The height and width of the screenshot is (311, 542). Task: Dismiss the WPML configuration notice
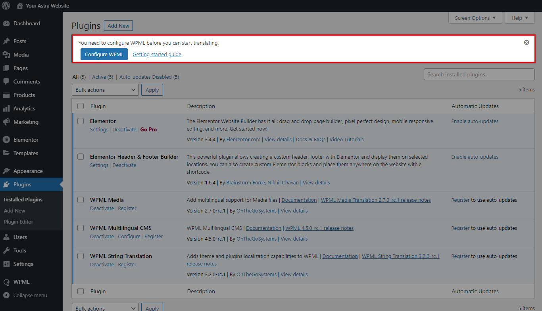[527, 42]
